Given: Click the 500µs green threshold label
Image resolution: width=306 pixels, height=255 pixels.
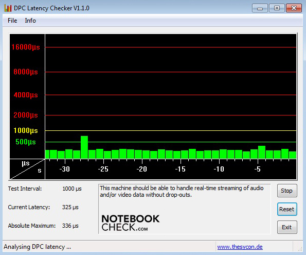Looking at the screenshot, I should click(26, 142).
